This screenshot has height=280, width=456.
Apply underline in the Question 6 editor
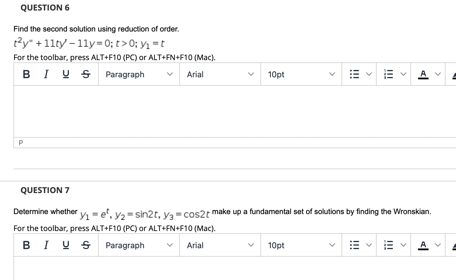[66, 74]
